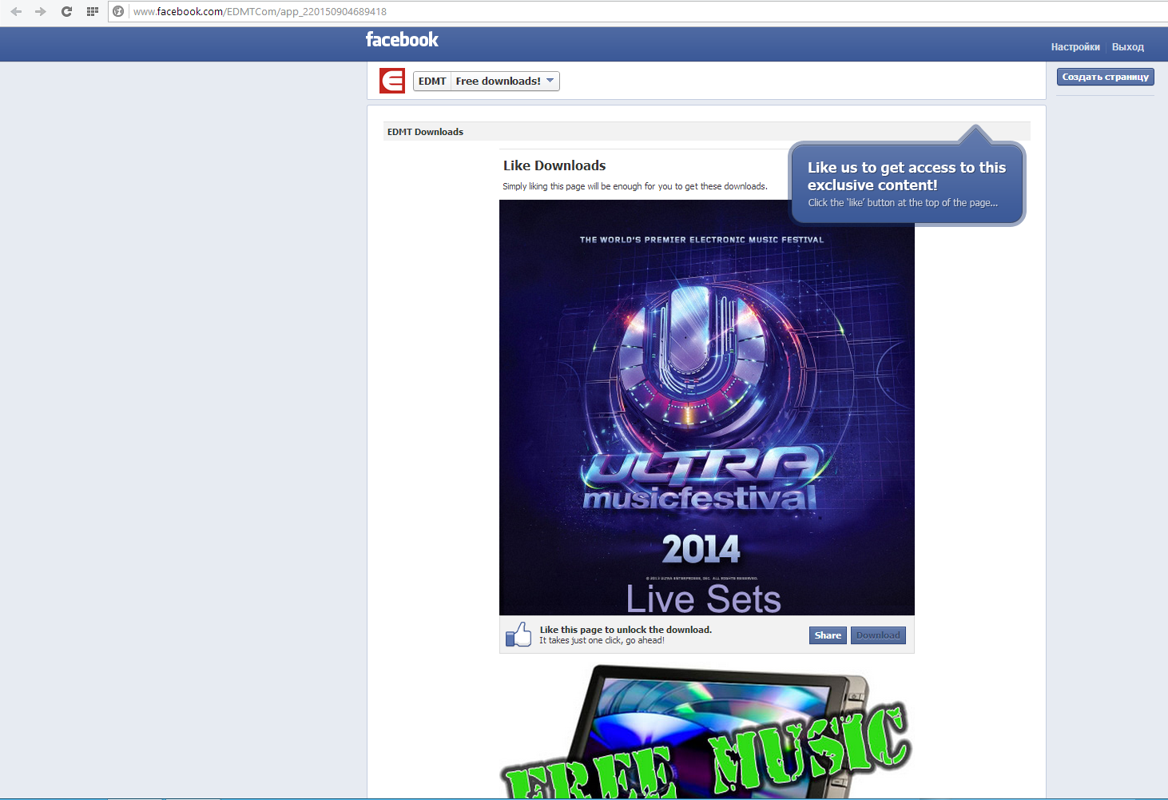
Task: Open the Free Music image
Action: point(707,731)
